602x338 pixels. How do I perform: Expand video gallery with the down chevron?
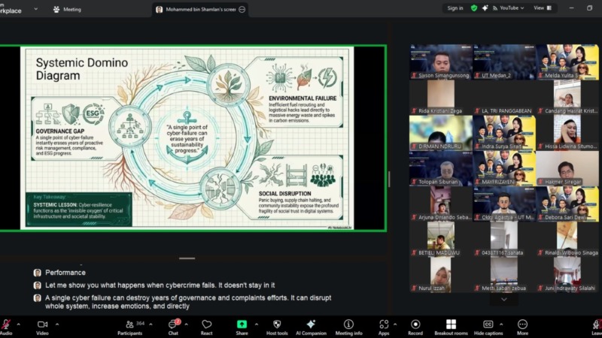pyautogui.click(x=503, y=299)
